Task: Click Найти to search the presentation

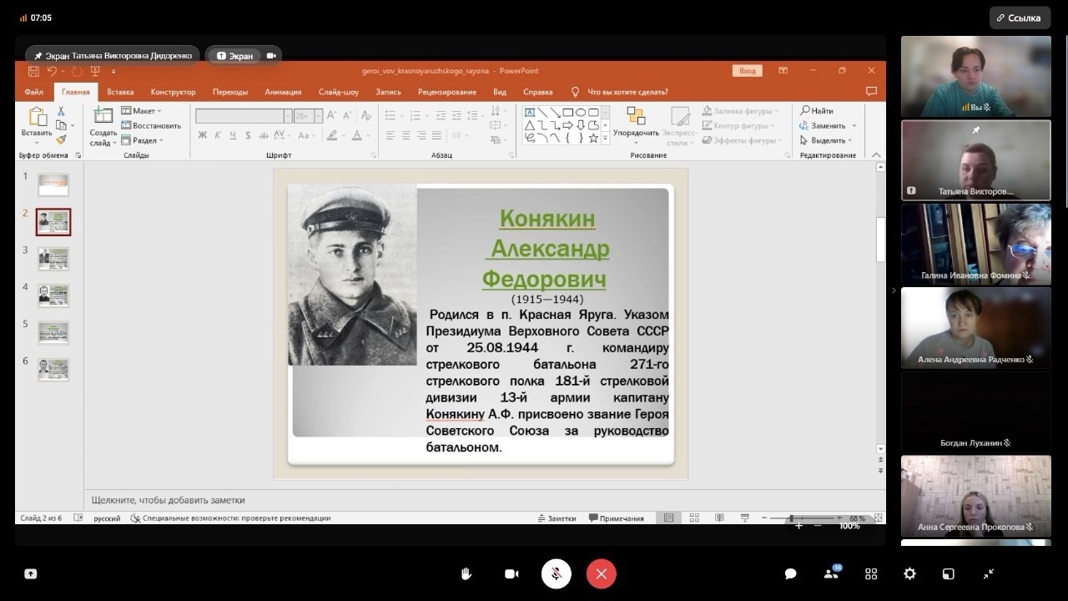Action: point(817,110)
